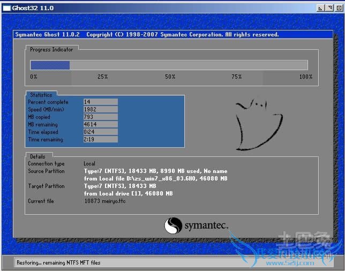Click the Symantec yin-yang logo icon

174,225
